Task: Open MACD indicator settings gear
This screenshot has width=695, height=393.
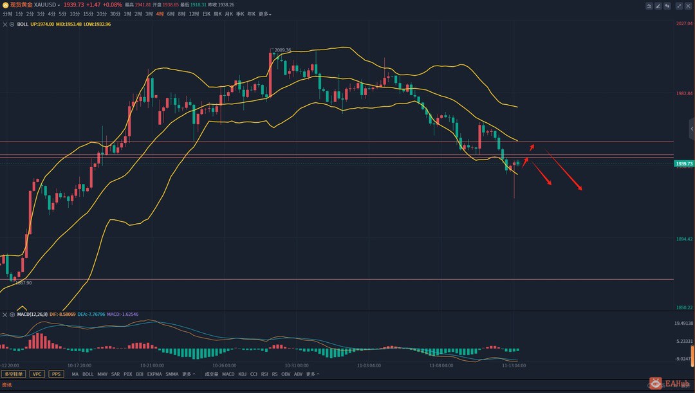Action: tap(12, 315)
